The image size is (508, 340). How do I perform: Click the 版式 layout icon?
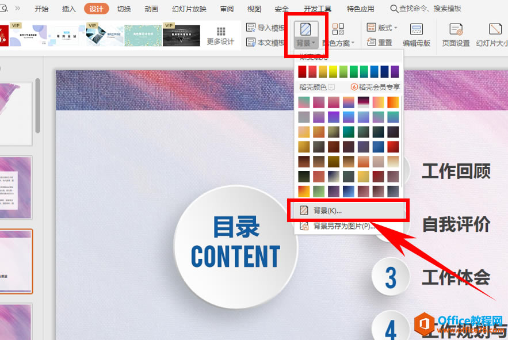pos(371,28)
